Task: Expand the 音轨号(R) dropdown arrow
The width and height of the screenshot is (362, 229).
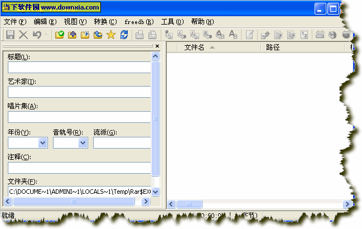Action: coord(83,143)
